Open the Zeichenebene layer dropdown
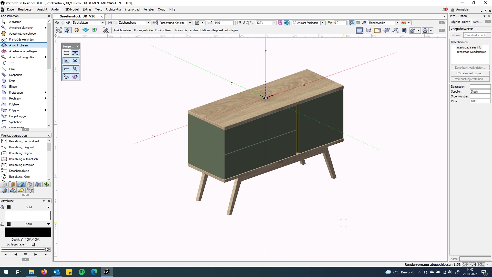 135,23
